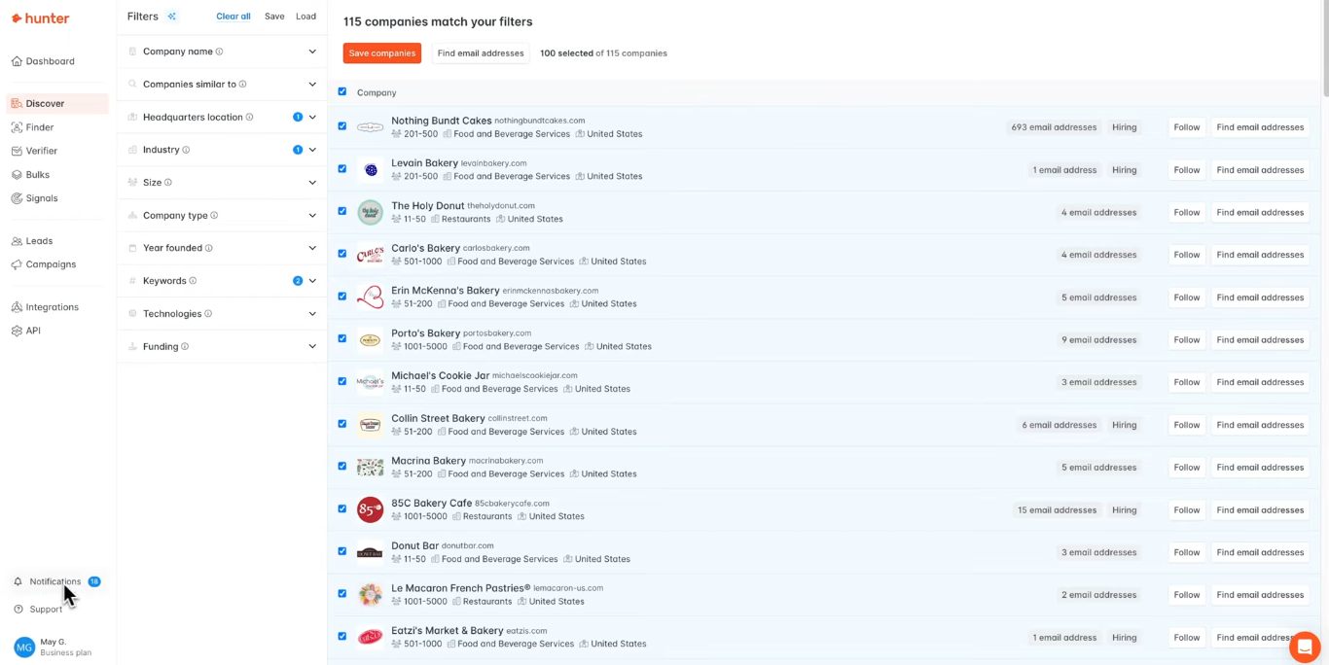Image resolution: width=1329 pixels, height=665 pixels.
Task: Expand the Company name filter
Action: [312, 52]
